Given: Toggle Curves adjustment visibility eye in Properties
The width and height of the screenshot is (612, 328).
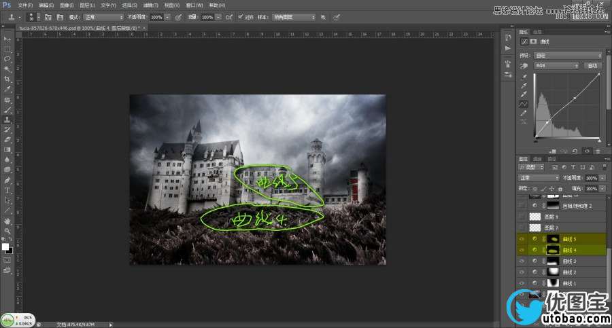Looking at the screenshot, I should 587,151.
